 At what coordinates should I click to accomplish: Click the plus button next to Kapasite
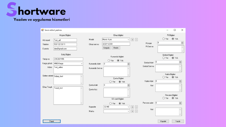[x=133, y=107]
